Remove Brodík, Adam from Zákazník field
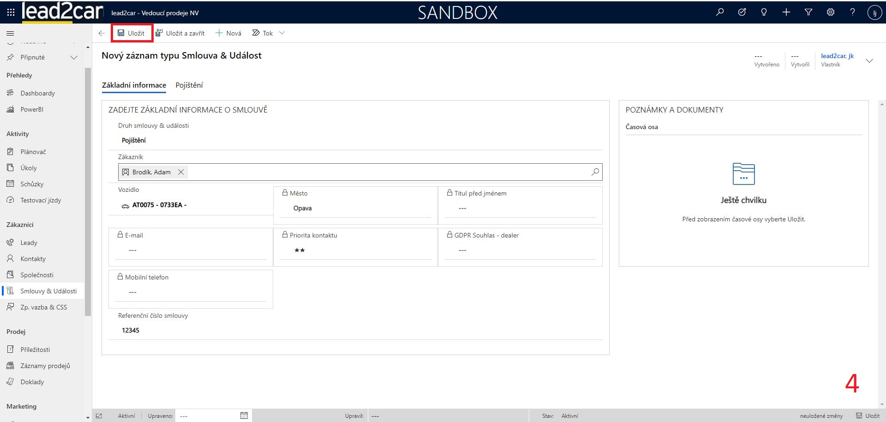Screen dimensions: 886x422 click(181, 172)
